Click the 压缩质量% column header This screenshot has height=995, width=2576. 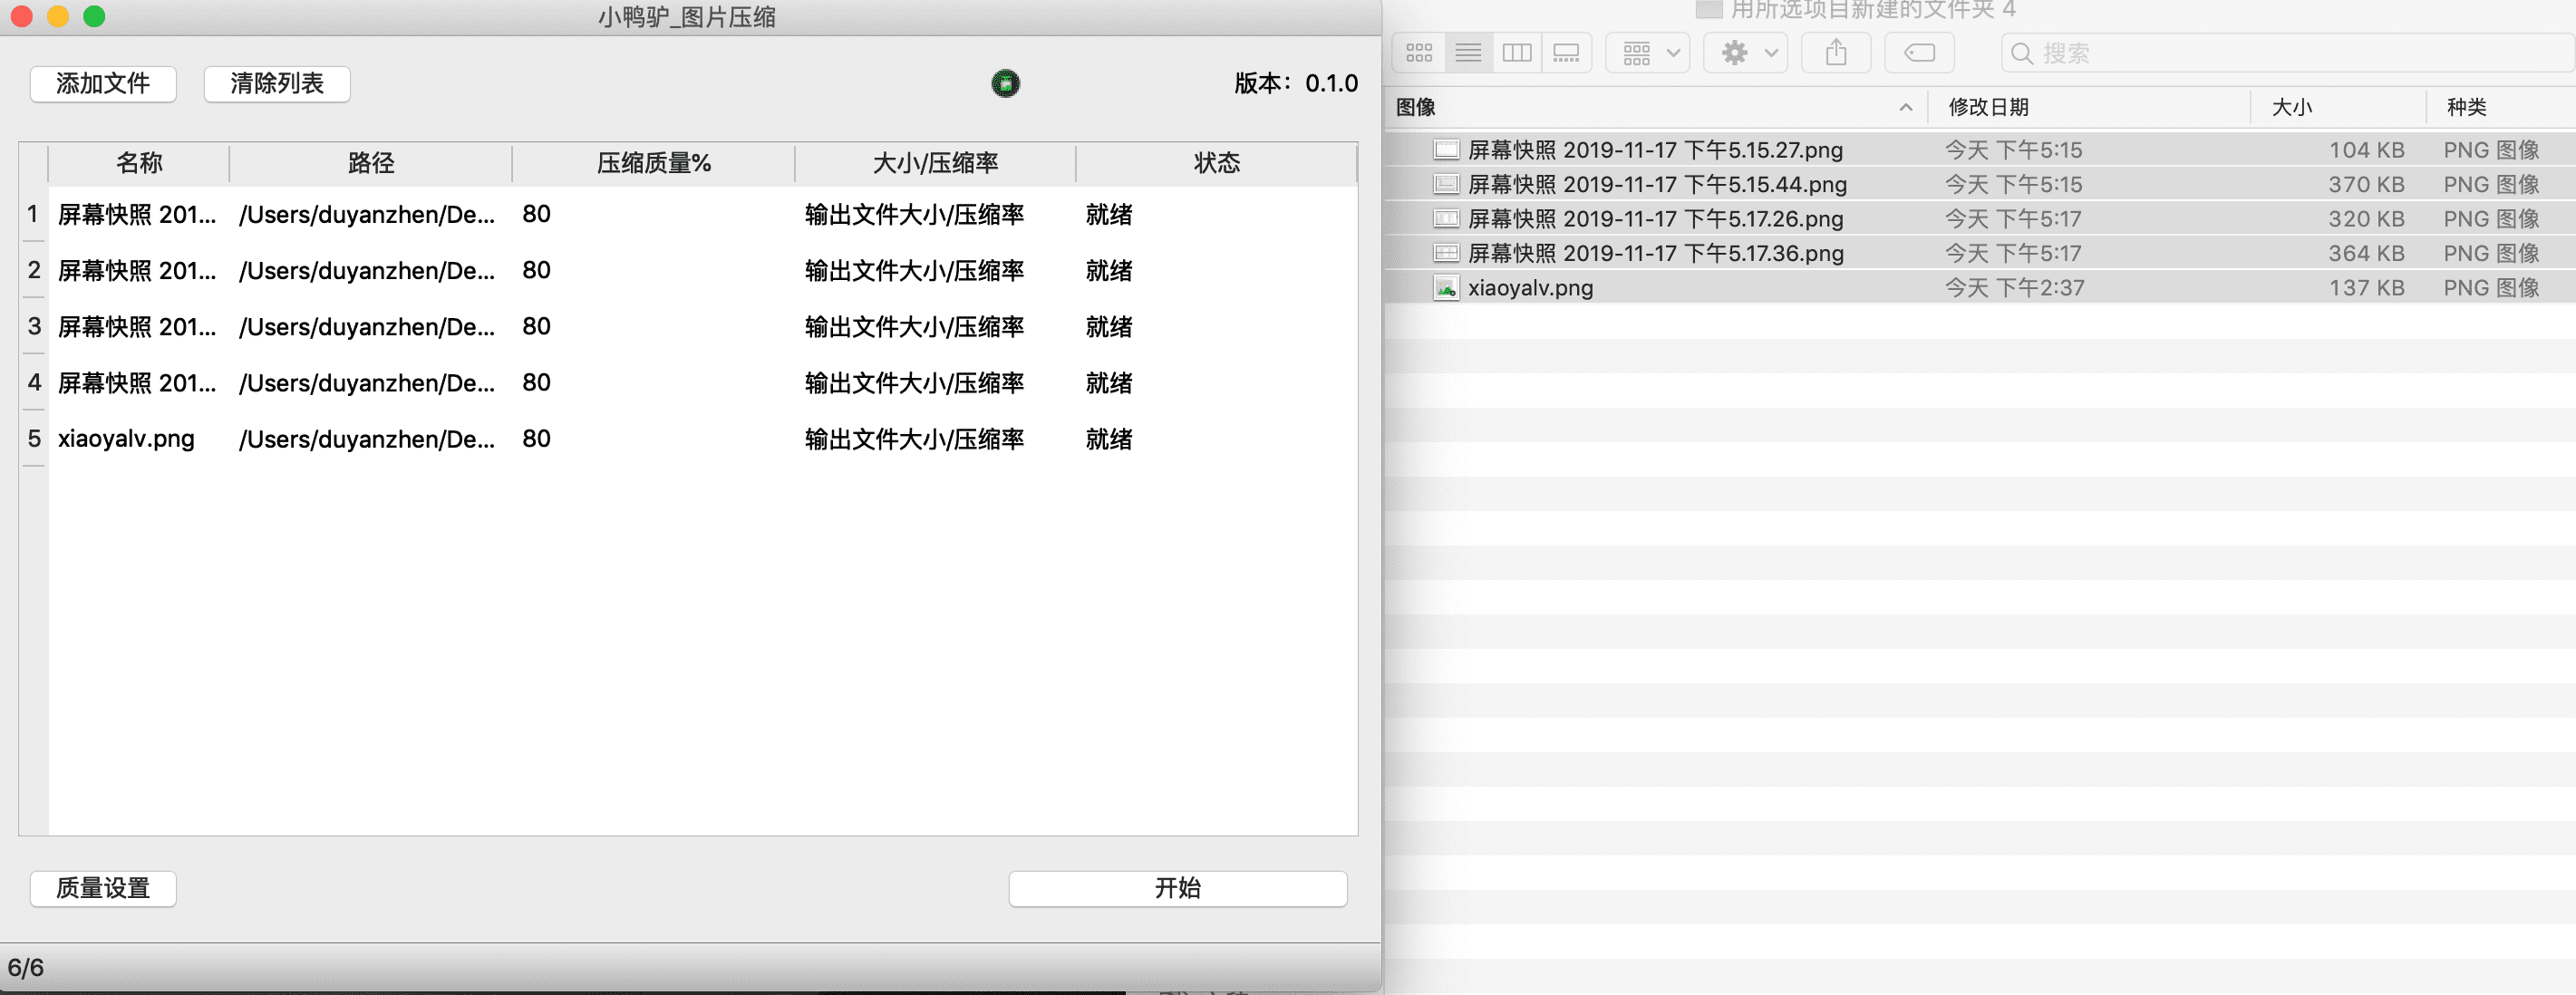tap(653, 163)
